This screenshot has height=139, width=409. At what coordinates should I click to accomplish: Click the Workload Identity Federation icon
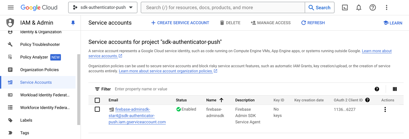tap(10, 95)
